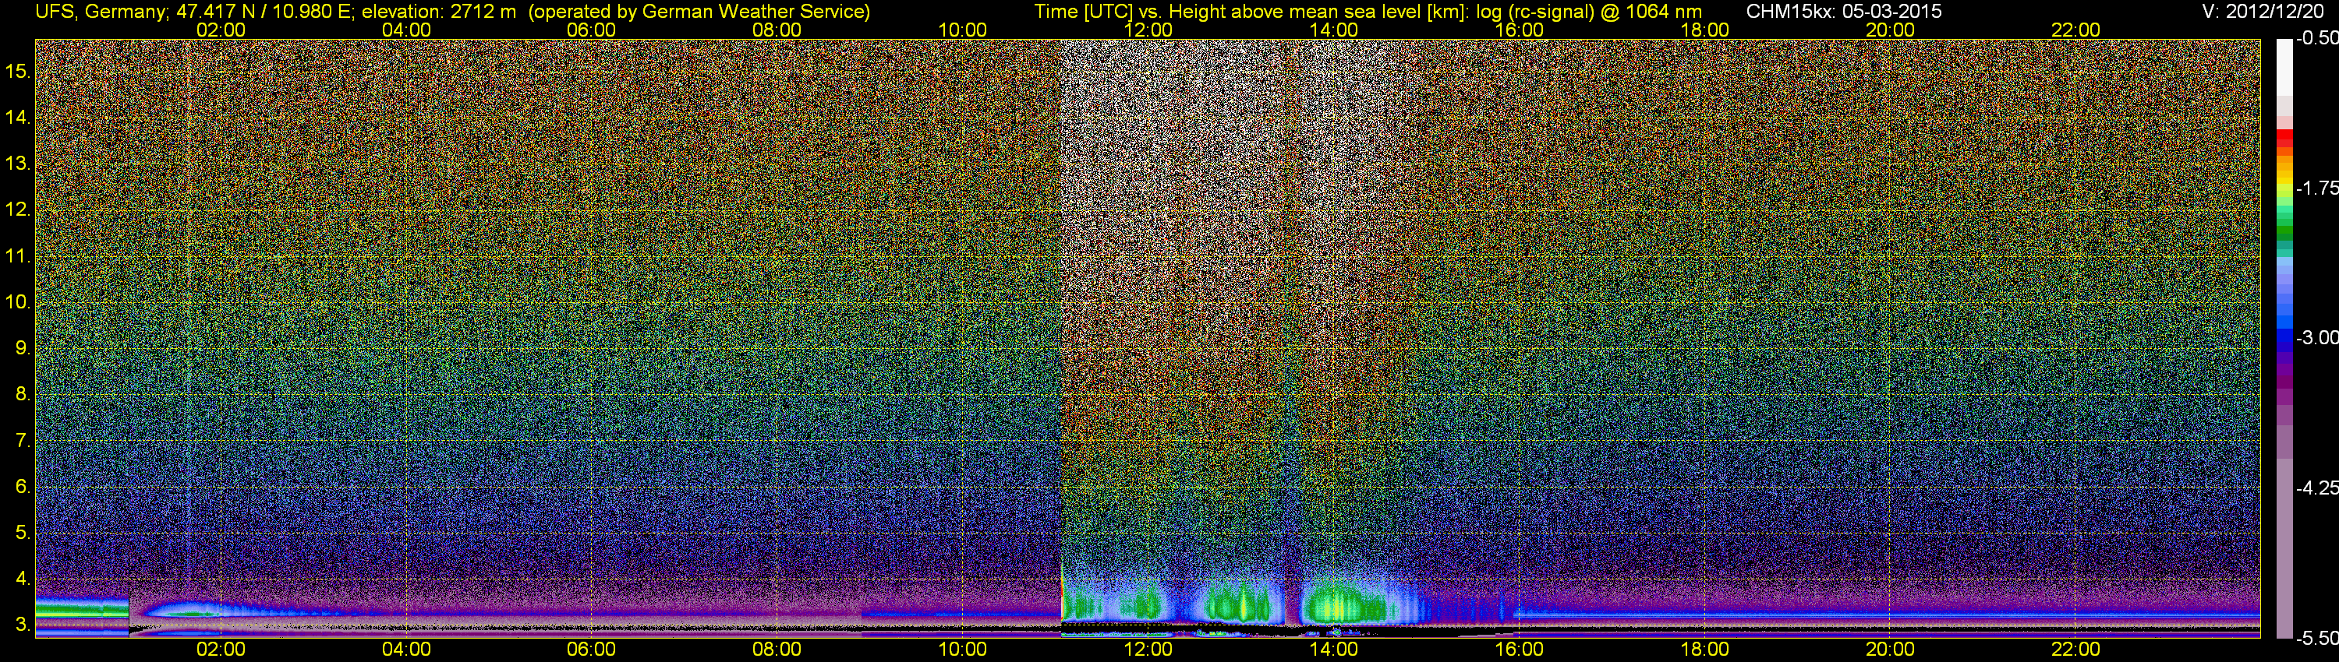
Task: Click the 18:00 label on the lower time axis
Action: (1704, 650)
